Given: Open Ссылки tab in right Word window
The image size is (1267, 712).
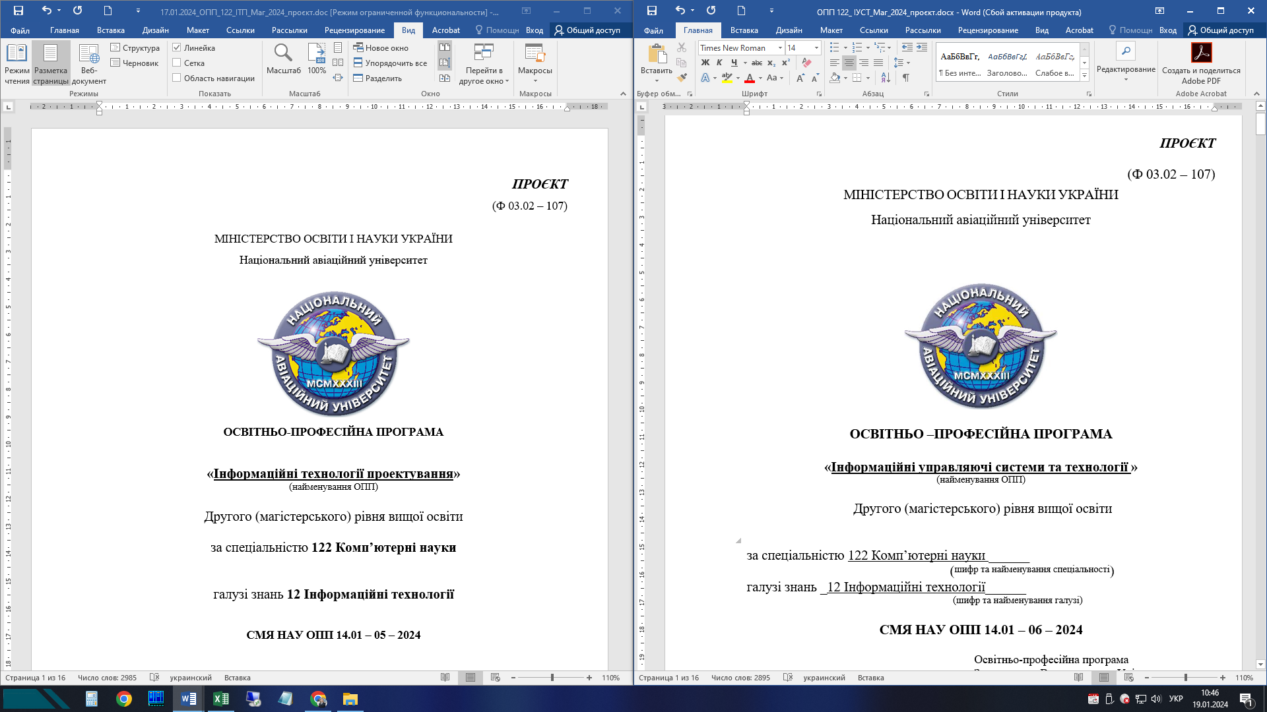Looking at the screenshot, I should point(874,30).
